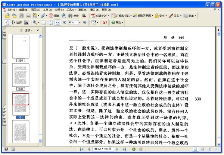Click the green Previous View button
This screenshot has width=224, height=155.
[134, 149]
